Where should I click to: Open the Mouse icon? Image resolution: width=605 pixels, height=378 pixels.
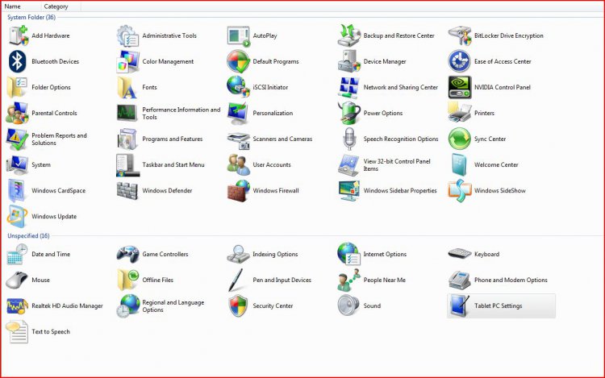pyautogui.click(x=18, y=280)
